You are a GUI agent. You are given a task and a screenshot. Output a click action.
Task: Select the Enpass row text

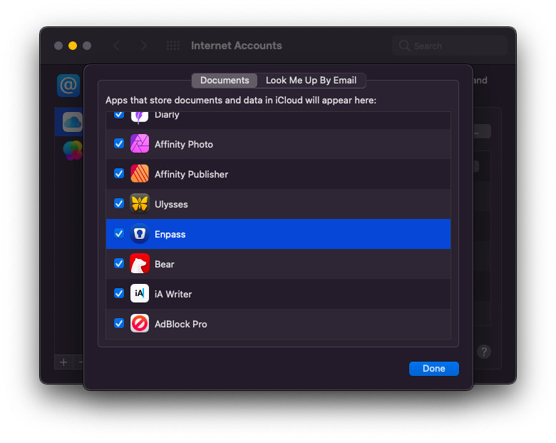[x=170, y=234]
